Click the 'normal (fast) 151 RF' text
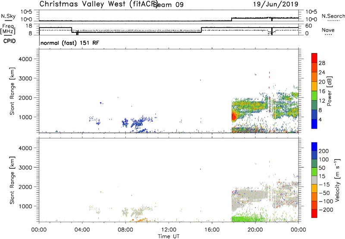Screen dimensions: 345x239 click(70, 43)
